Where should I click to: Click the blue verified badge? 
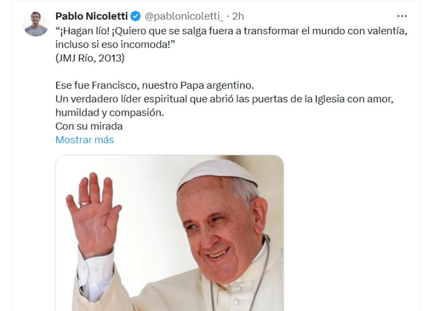coord(136,16)
